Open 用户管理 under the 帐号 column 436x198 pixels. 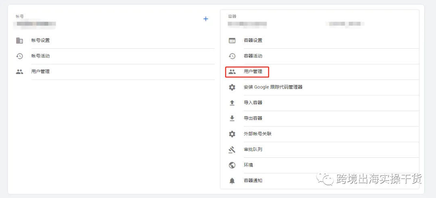(41, 72)
